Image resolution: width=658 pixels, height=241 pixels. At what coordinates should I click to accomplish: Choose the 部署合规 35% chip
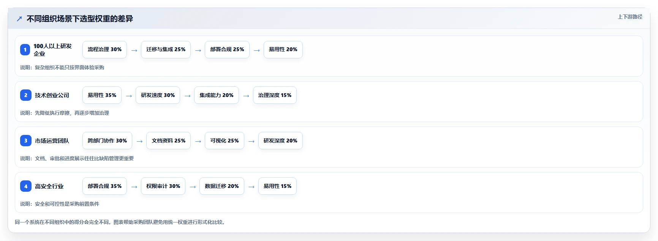[x=104, y=186]
